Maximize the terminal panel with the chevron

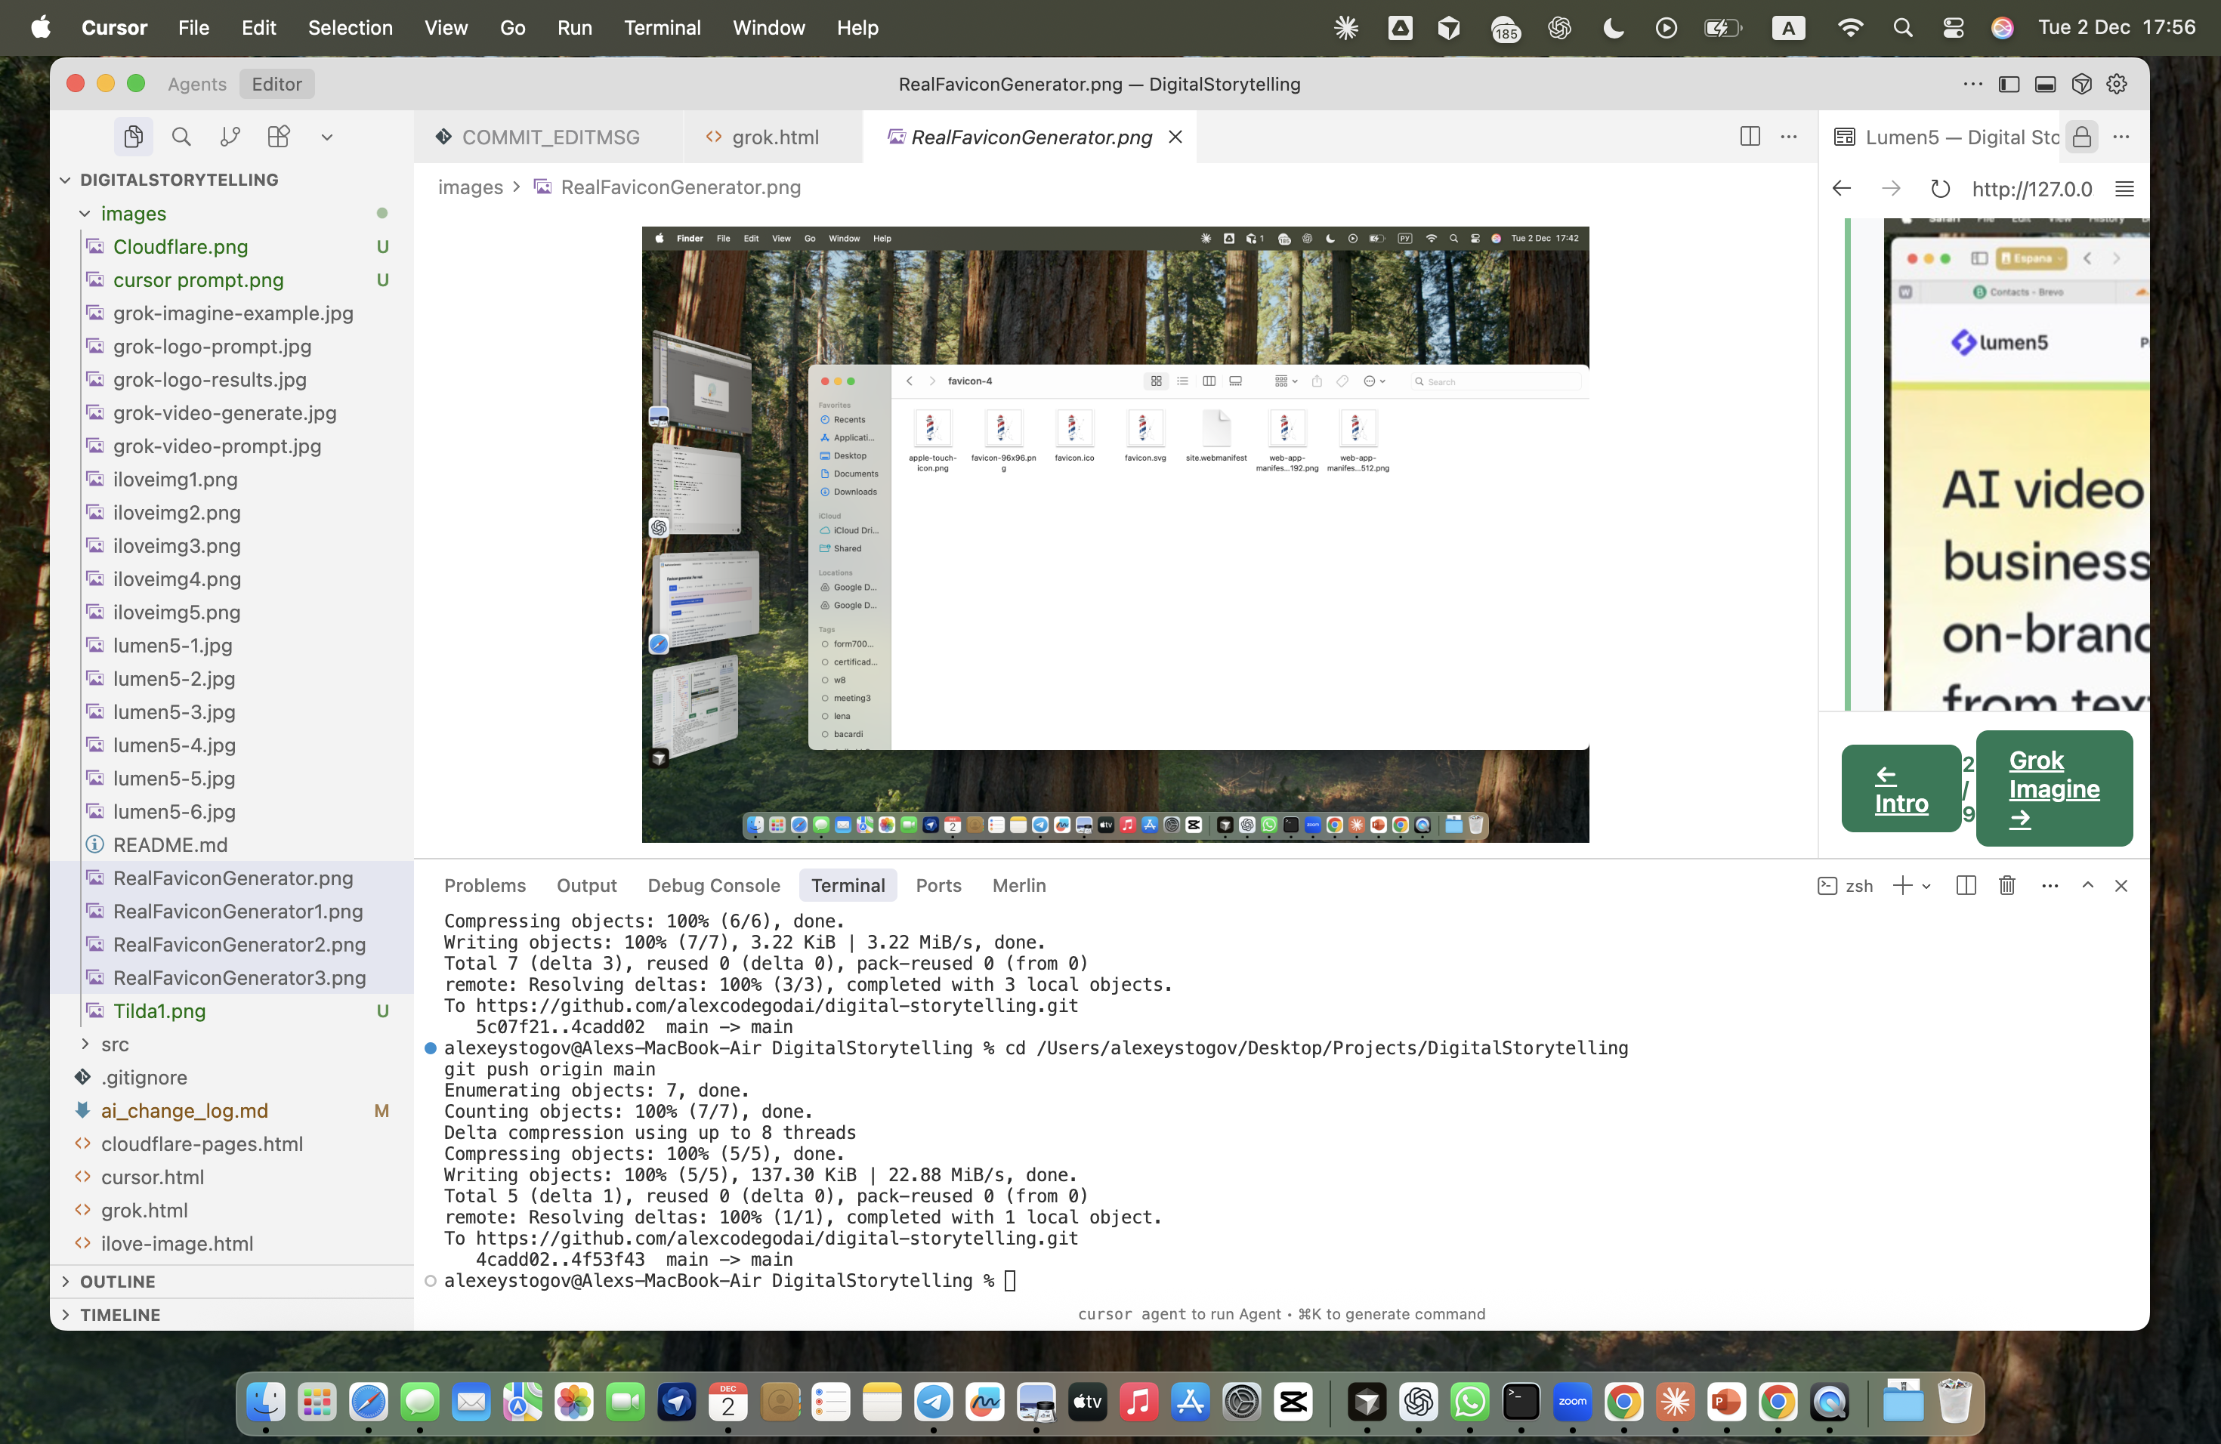click(2087, 885)
